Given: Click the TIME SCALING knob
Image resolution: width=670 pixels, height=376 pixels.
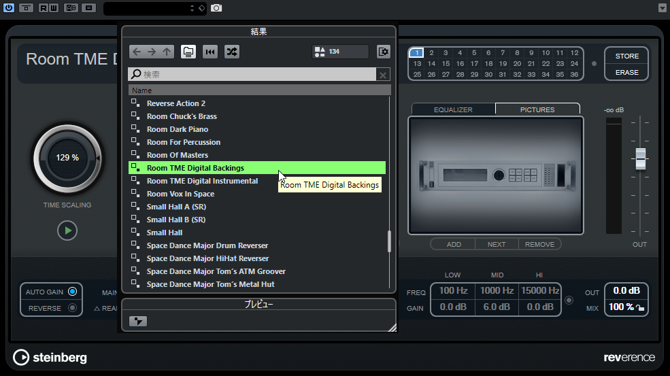Looking at the screenshot, I should [x=67, y=158].
